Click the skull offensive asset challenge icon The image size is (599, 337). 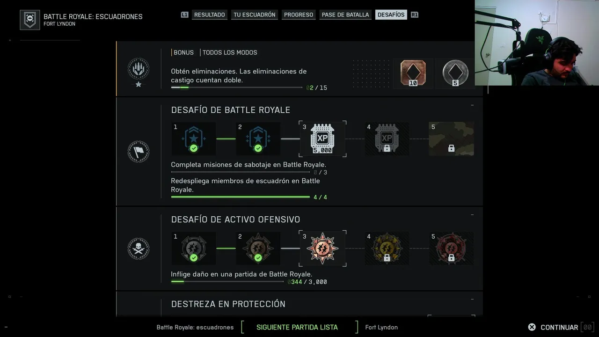pyautogui.click(x=139, y=249)
